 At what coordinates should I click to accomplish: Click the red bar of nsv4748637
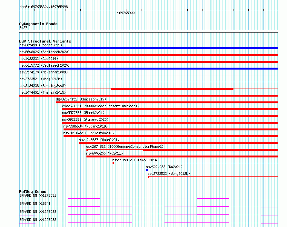click(178, 143)
